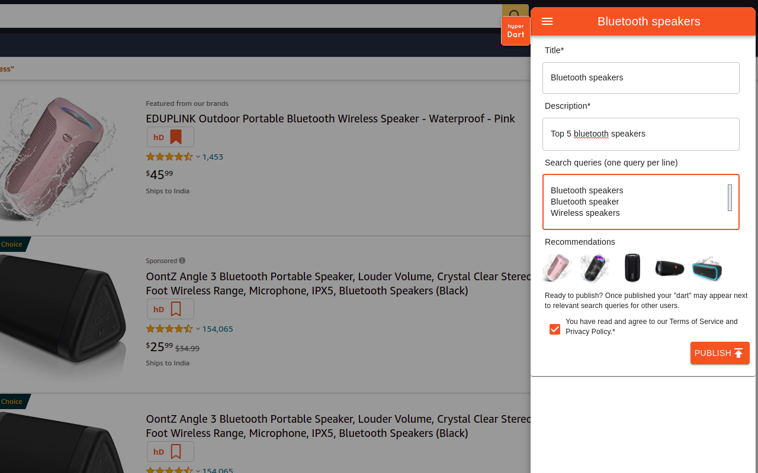Click the search queries scrollbar
Image resolution: width=758 pixels, height=473 pixels.
pyautogui.click(x=730, y=197)
